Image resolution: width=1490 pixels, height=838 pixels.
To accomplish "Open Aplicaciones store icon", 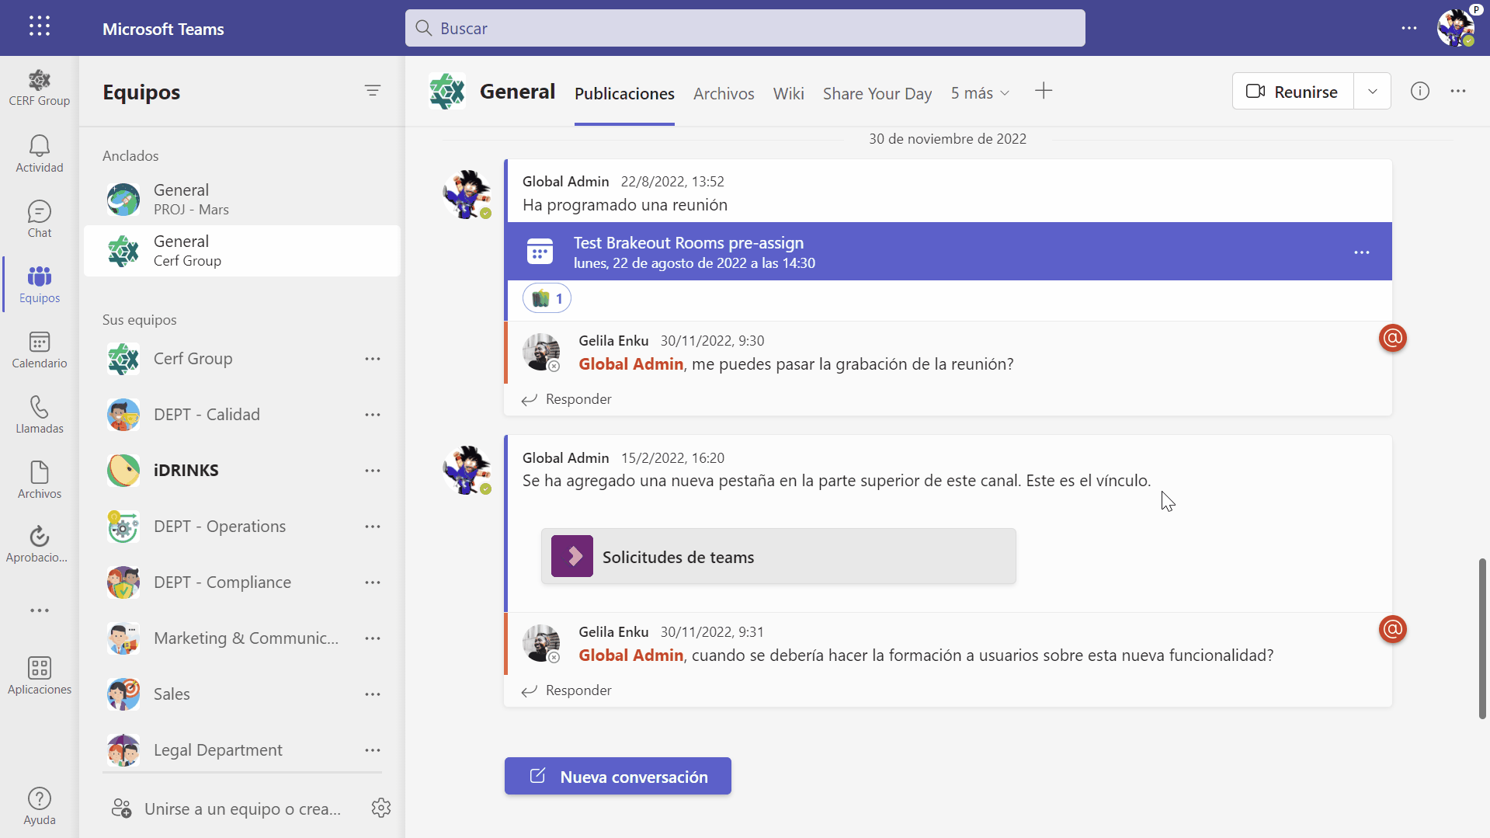I will [x=40, y=676].
